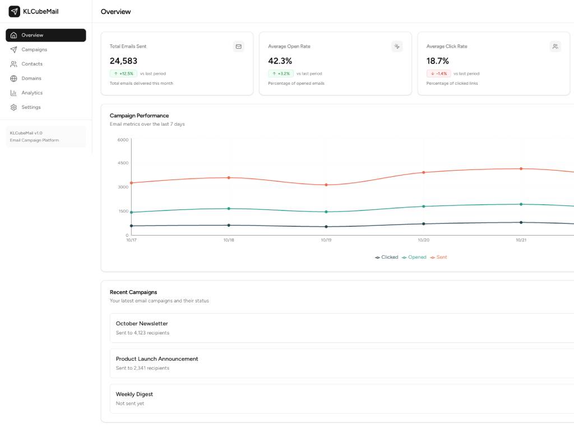The width and height of the screenshot is (574, 431).
Task: Click the home icon next to Overview
Action: [x=13, y=35]
